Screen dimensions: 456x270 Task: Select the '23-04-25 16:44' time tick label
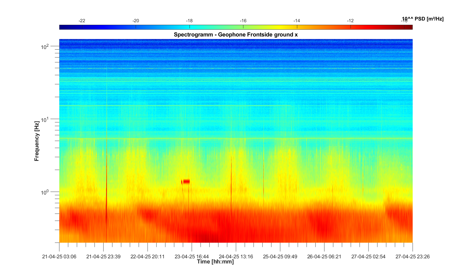tap(192, 257)
